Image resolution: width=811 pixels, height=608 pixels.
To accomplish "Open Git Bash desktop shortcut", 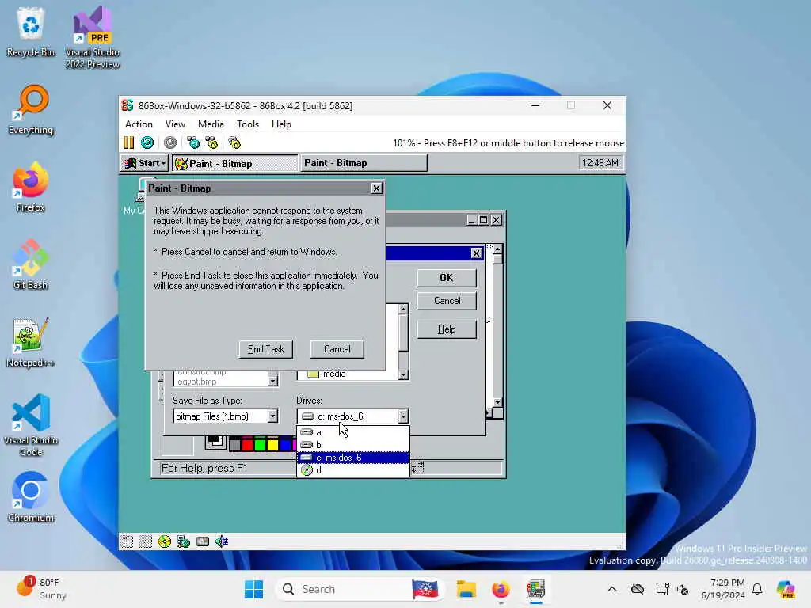I will click(31, 264).
